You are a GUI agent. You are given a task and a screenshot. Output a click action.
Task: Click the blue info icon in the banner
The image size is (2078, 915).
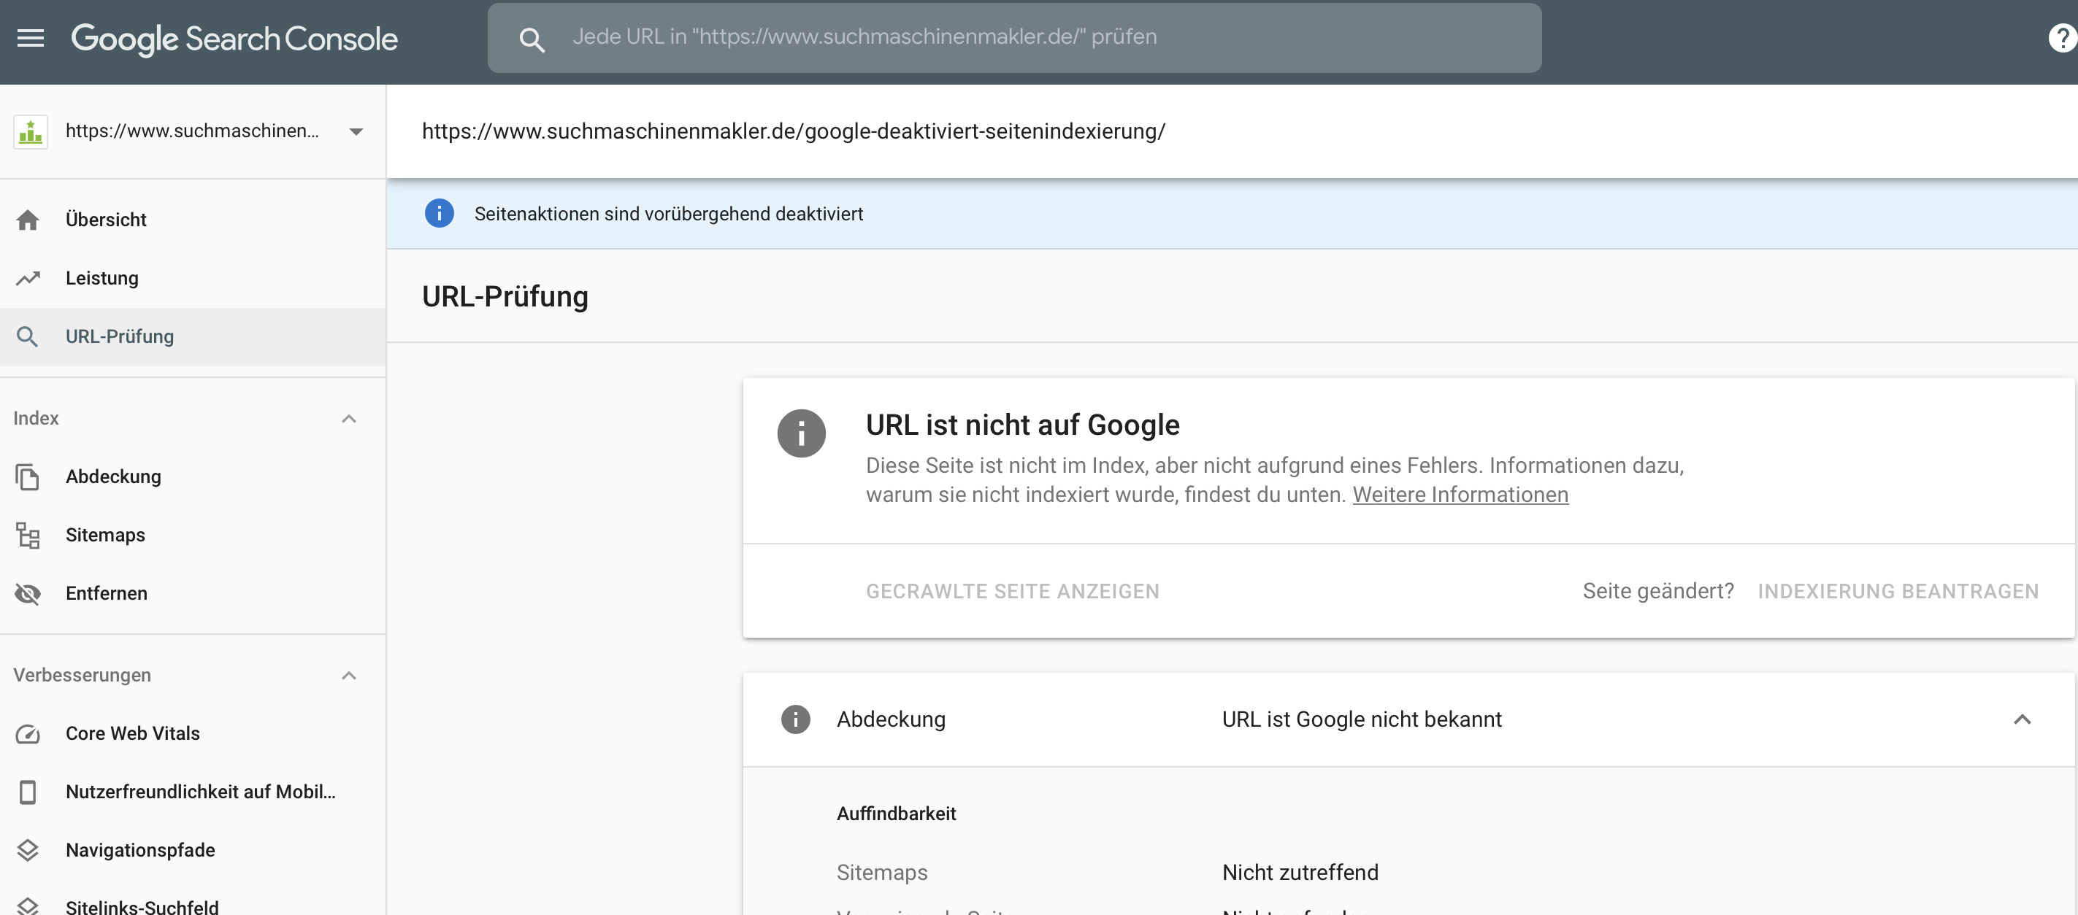(x=439, y=214)
